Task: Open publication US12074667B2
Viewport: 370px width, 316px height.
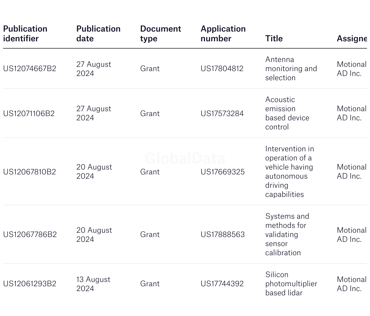Action: [x=30, y=69]
